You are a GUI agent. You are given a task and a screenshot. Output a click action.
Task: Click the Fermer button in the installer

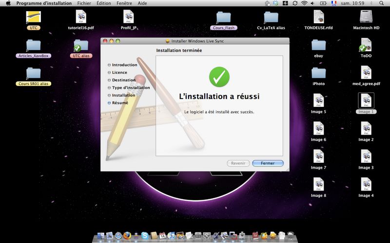click(268, 163)
